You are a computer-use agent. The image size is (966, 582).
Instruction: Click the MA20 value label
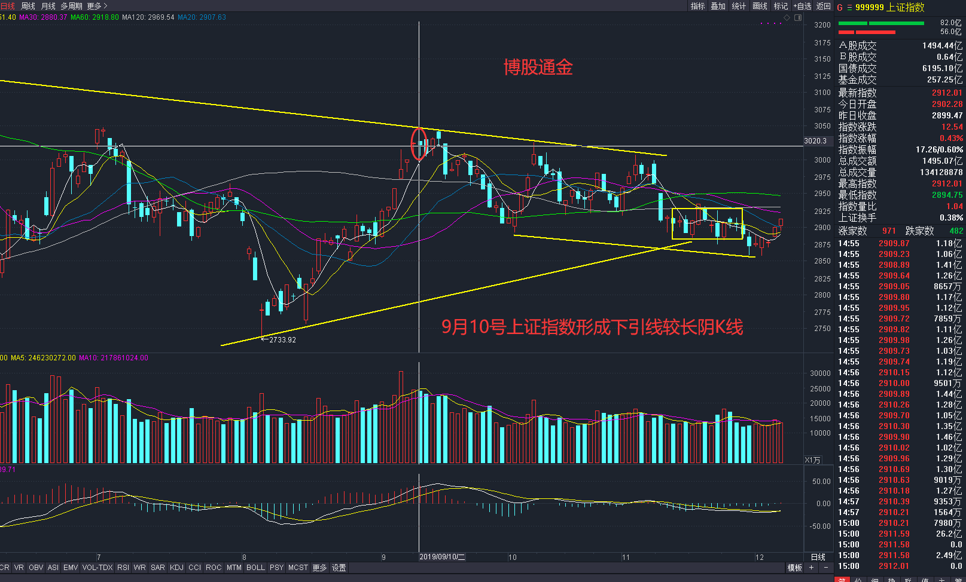click(x=202, y=17)
